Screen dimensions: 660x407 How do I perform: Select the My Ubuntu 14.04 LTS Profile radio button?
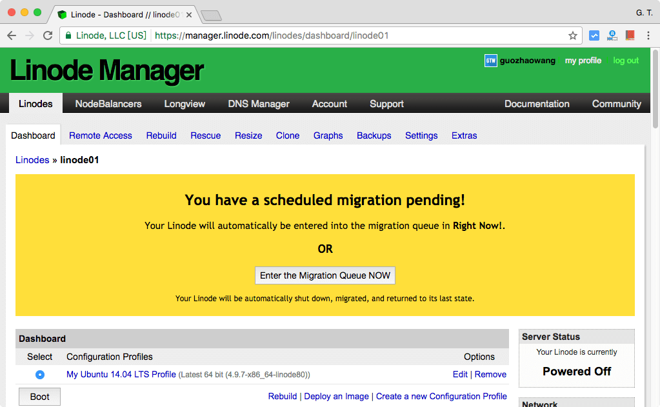tap(40, 375)
